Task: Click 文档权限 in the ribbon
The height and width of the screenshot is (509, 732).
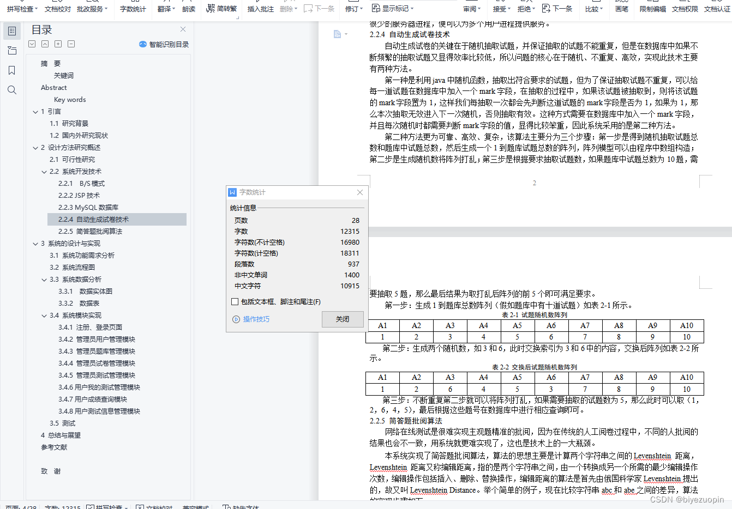Action: pyautogui.click(x=685, y=9)
